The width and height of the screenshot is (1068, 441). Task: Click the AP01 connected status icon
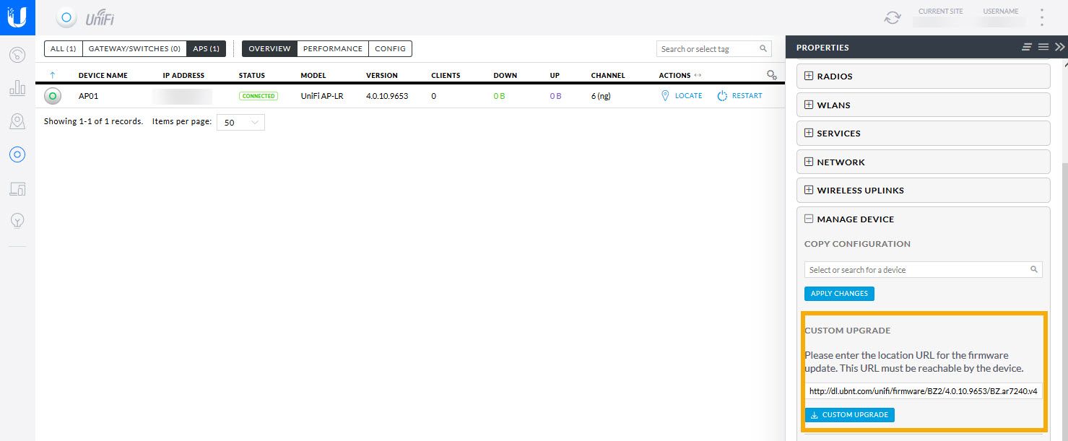tap(52, 96)
